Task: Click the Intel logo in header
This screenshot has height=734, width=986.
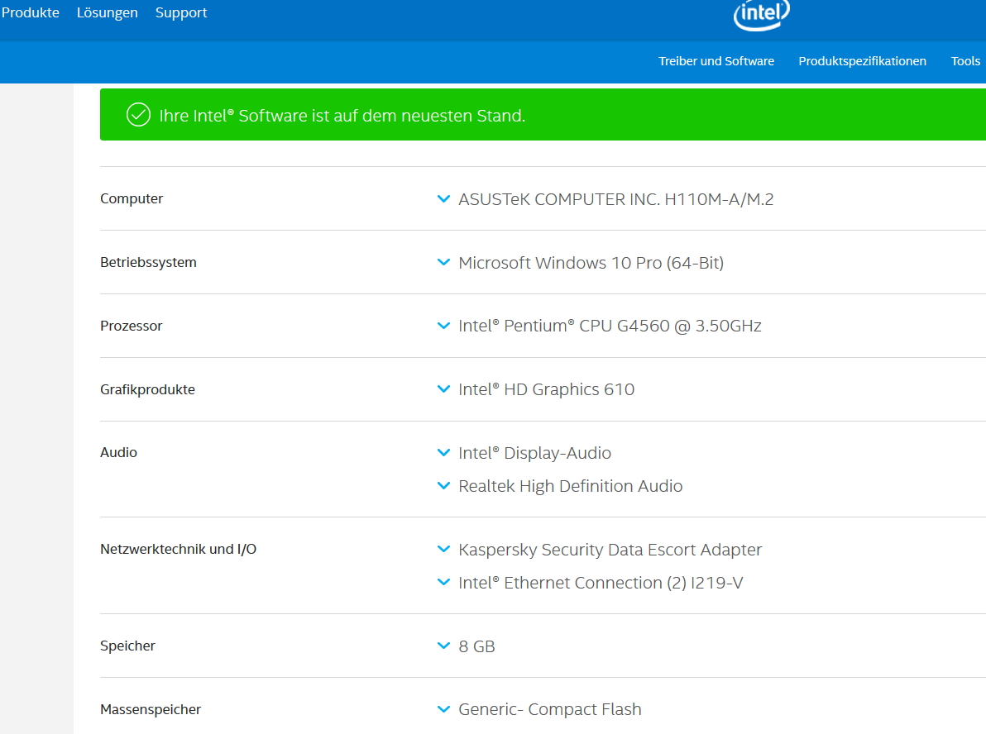Action: click(762, 14)
